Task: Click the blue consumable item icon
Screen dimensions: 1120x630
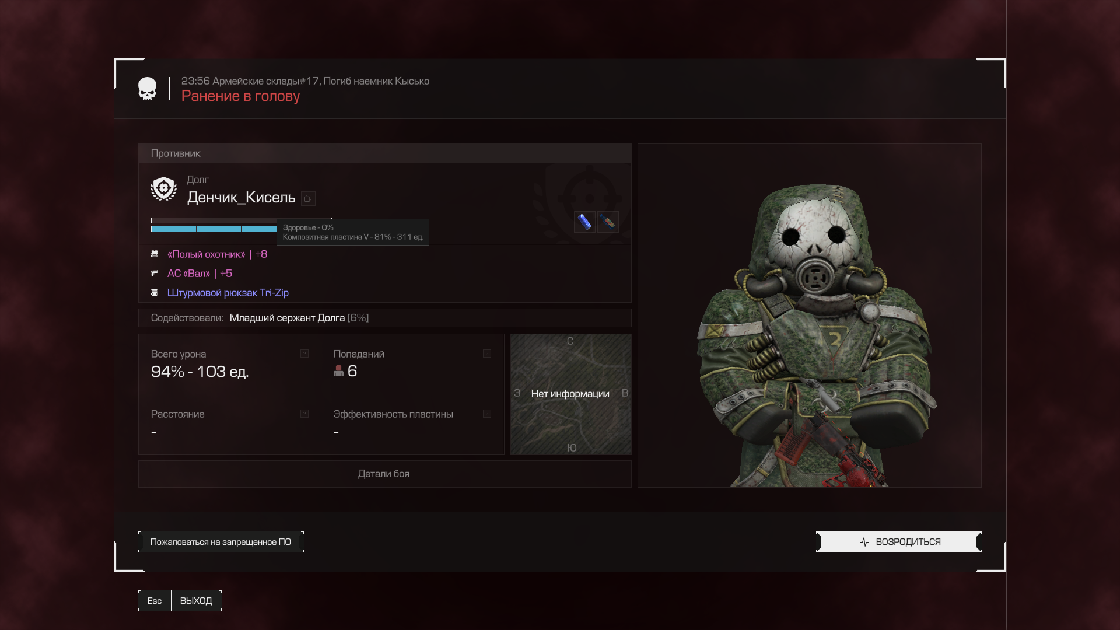Action: click(x=584, y=222)
